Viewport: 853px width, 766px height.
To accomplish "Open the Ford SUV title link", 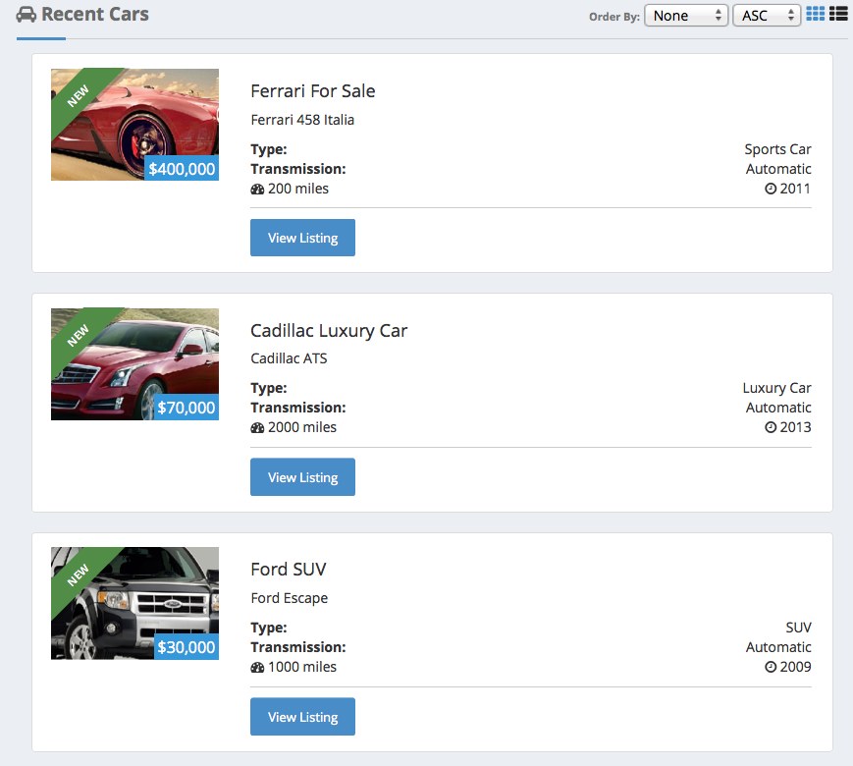I will (x=289, y=570).
